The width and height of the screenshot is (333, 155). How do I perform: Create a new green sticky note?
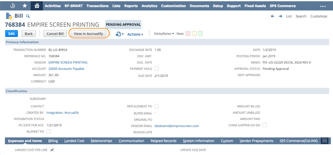(200, 34)
